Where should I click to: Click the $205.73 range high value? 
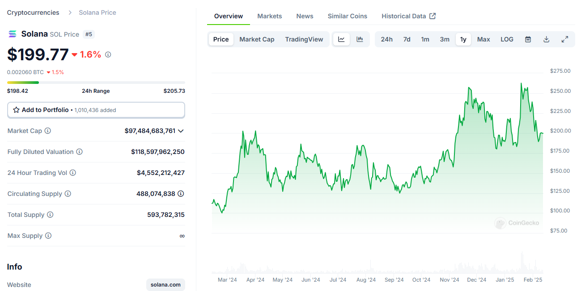(174, 91)
